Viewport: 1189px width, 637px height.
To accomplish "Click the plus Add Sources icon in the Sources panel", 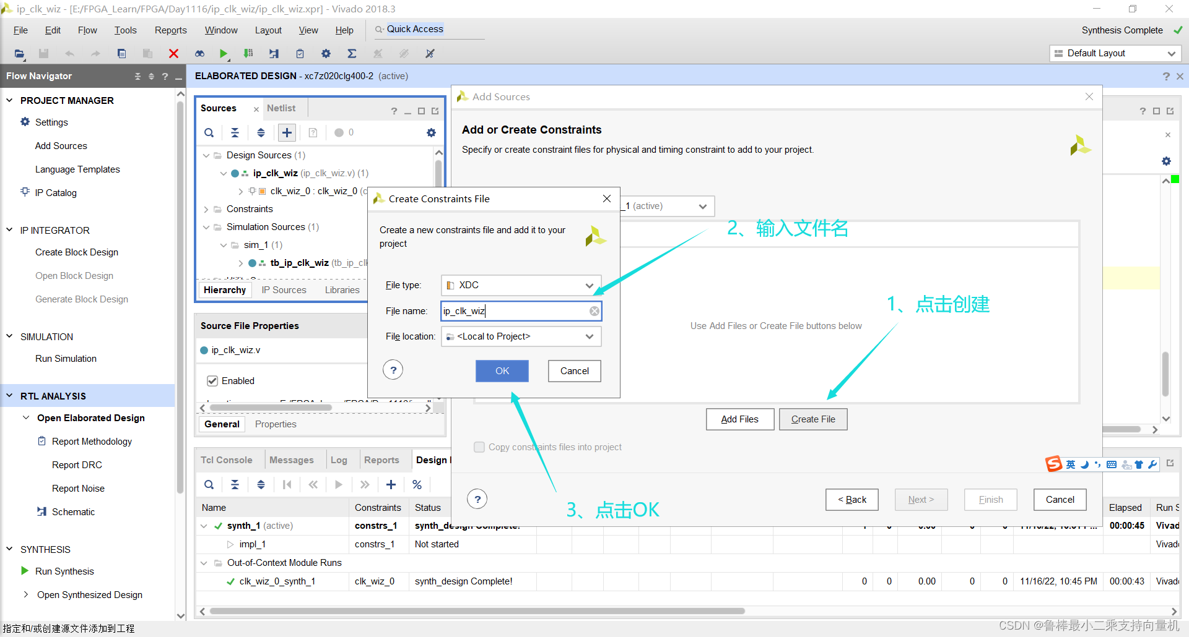I will (x=287, y=132).
